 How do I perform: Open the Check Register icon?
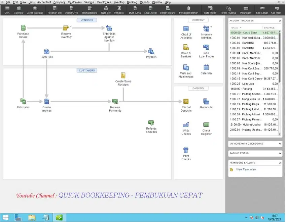pyautogui.click(x=206, y=125)
